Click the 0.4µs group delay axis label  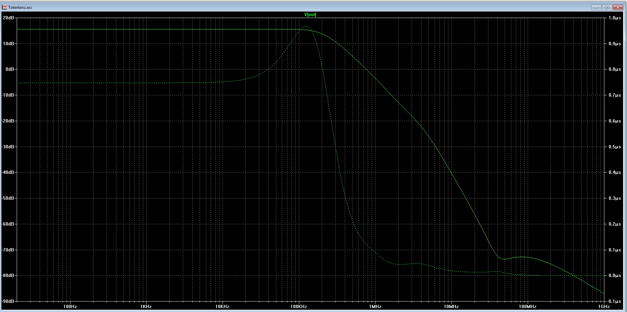[x=615, y=172]
